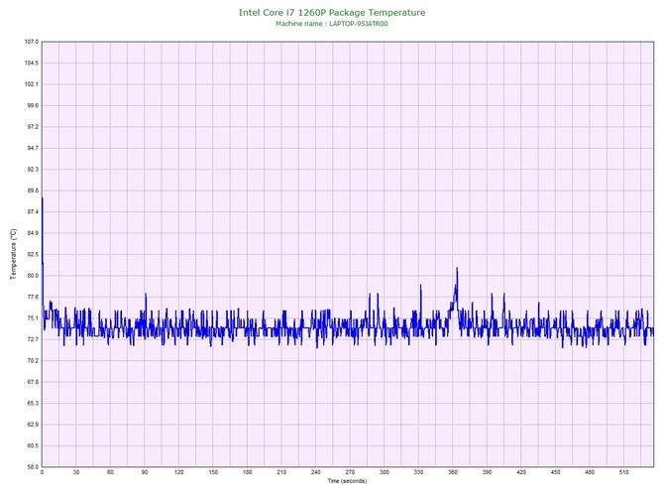Screen dimensions: 664x498
Task: Click the 97.2 y-axis value
Action: coord(33,127)
